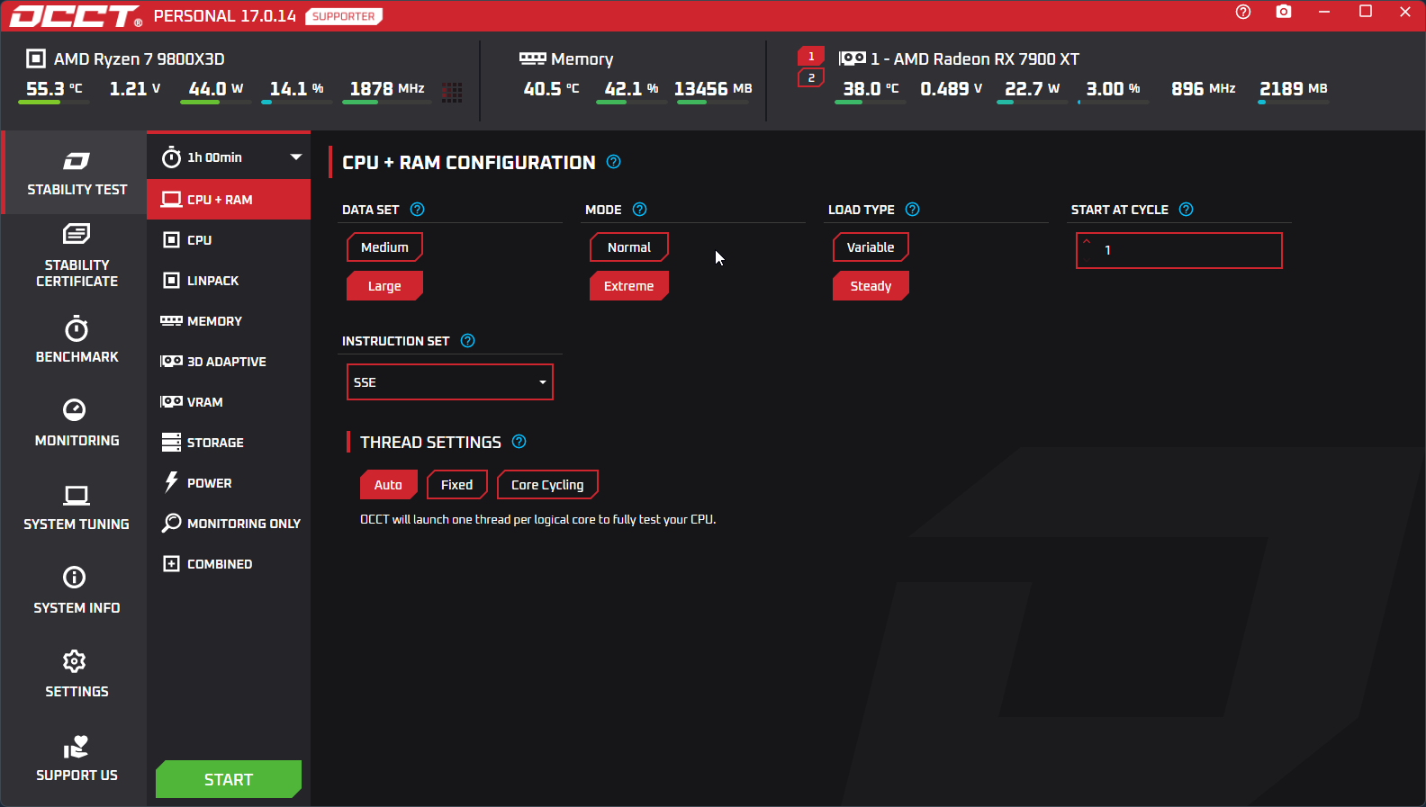Click the Start At Cycle input field

(1179, 251)
